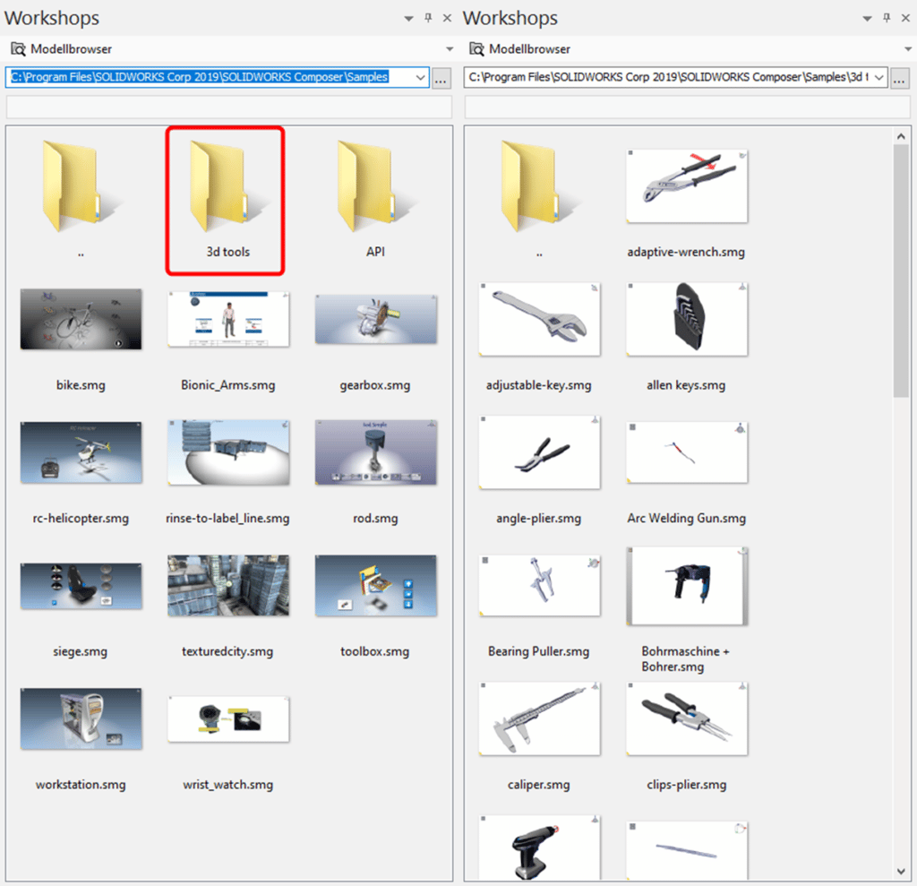Open the right Workshops panel menu arrow
The width and height of the screenshot is (917, 886).
click(867, 17)
